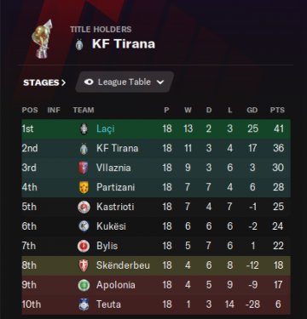Expand the STAGES menu
This screenshot has height=319, width=307.
(44, 83)
